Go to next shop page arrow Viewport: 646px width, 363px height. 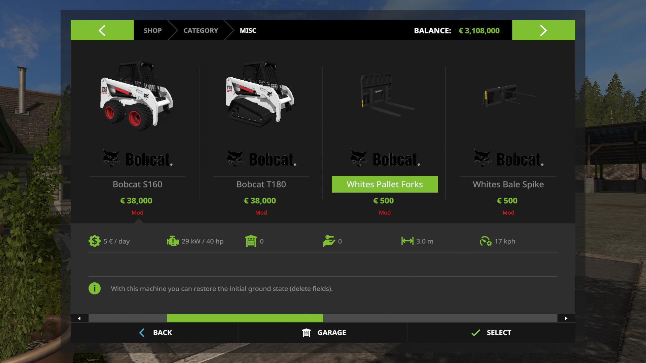click(x=543, y=30)
